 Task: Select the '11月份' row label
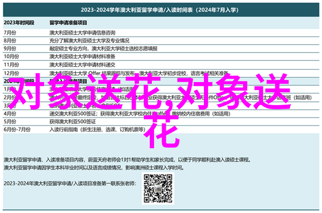pos(11,65)
